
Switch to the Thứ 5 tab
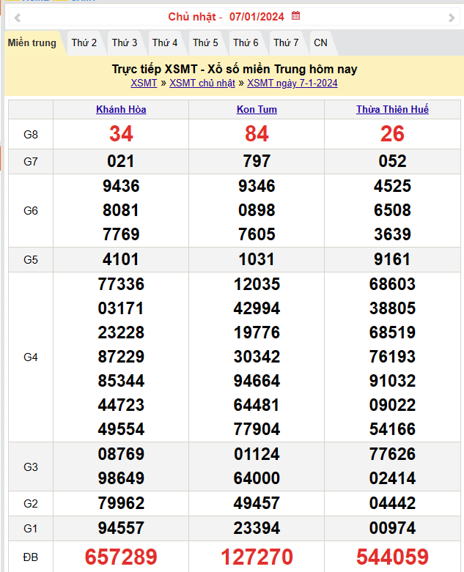click(205, 43)
